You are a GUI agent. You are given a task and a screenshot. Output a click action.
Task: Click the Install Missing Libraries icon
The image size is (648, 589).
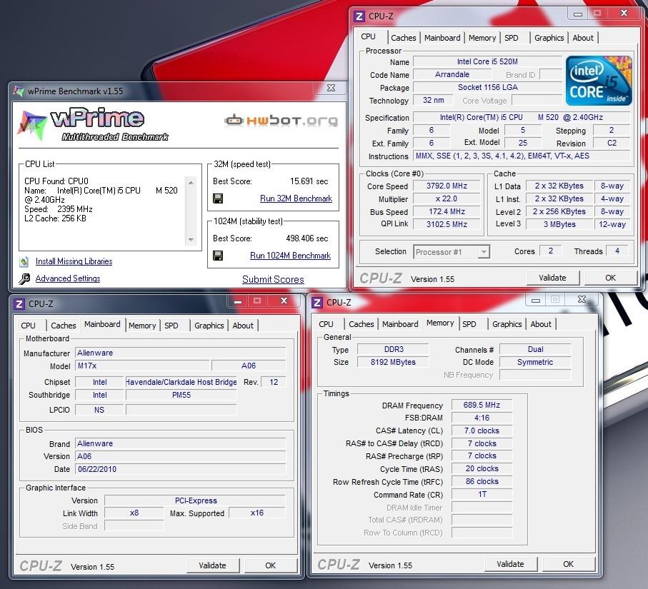pos(24,261)
